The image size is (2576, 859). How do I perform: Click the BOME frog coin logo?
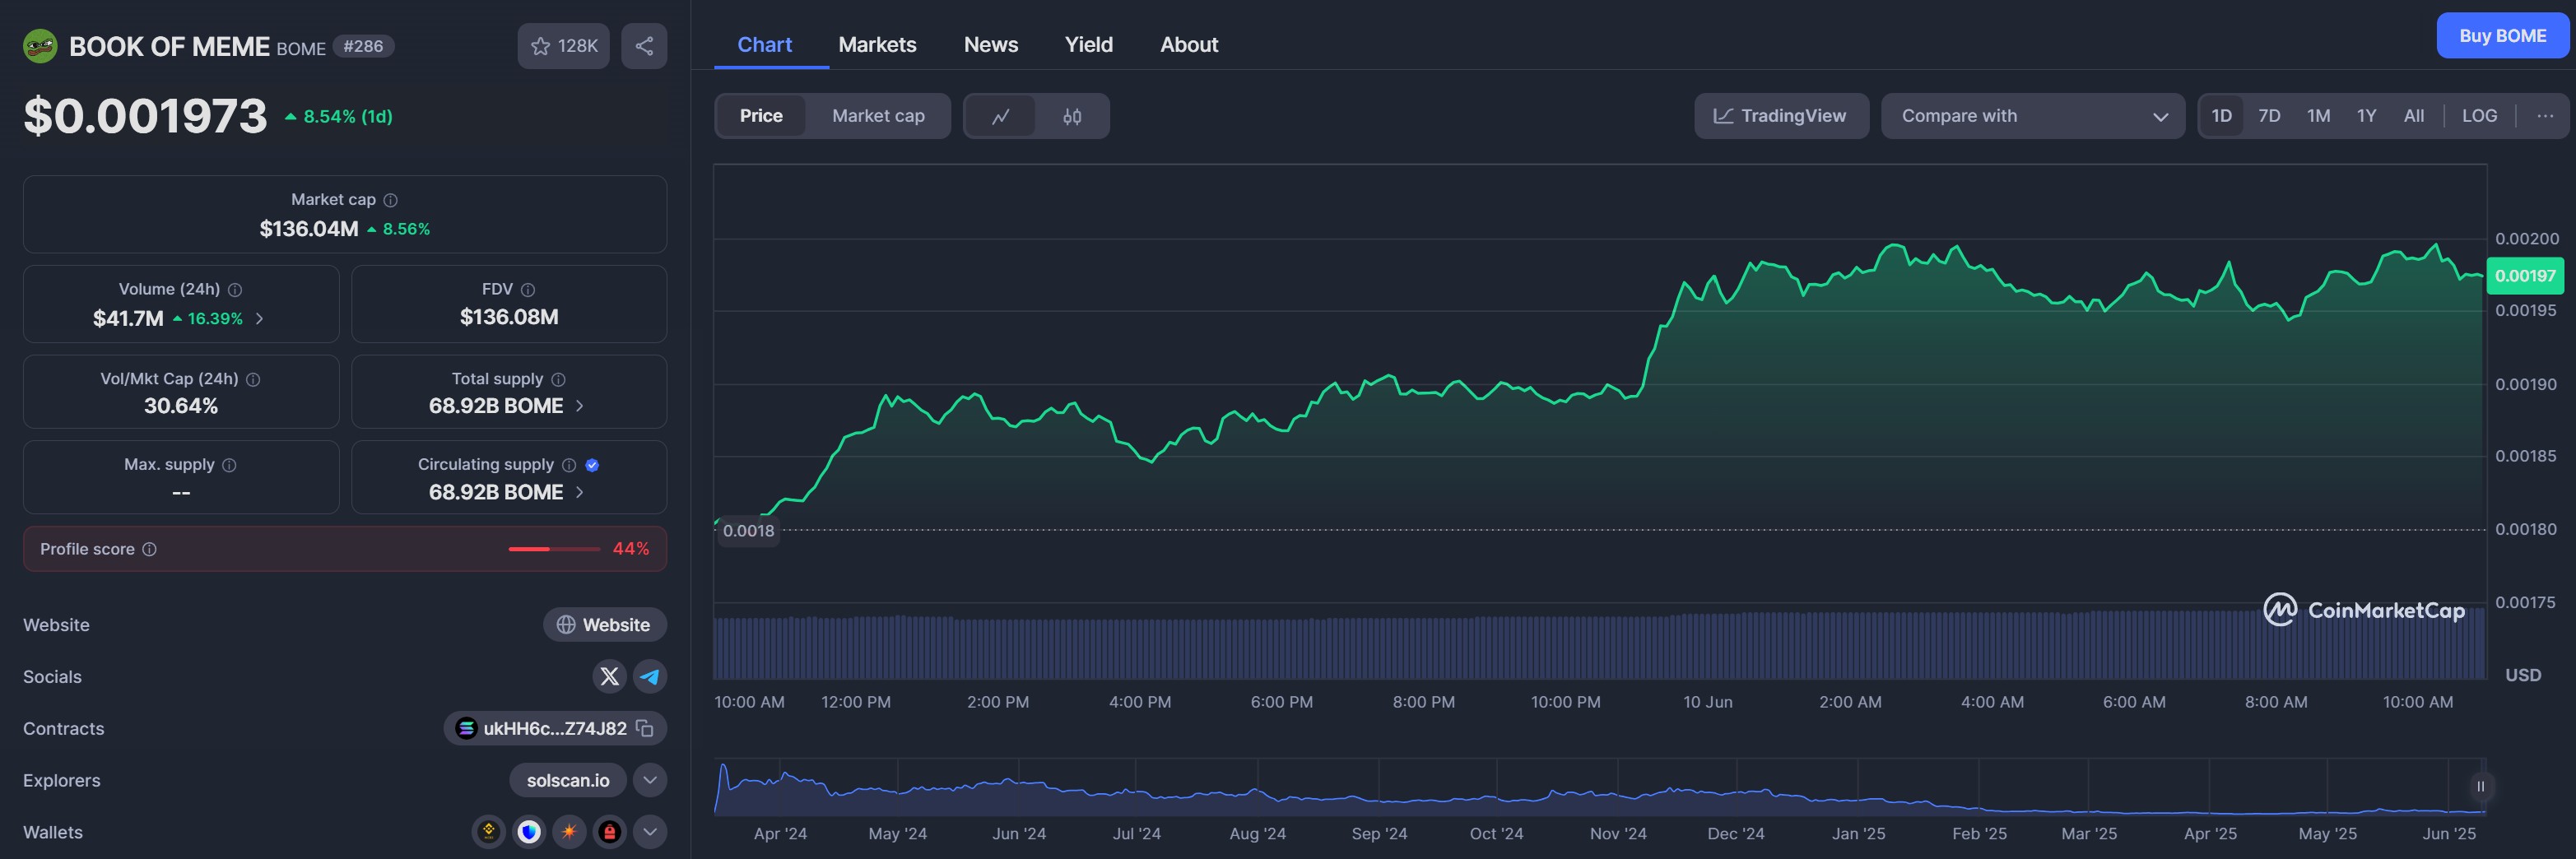click(x=40, y=46)
